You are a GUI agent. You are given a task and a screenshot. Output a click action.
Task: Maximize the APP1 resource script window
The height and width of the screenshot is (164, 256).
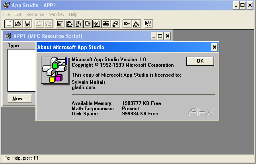pos(160,36)
